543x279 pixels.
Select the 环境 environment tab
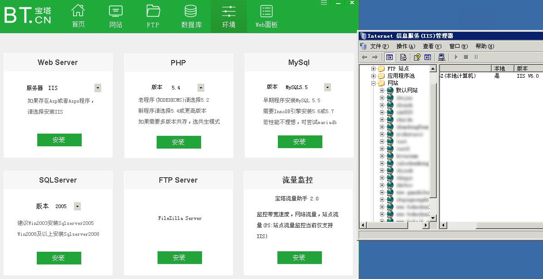228,16
